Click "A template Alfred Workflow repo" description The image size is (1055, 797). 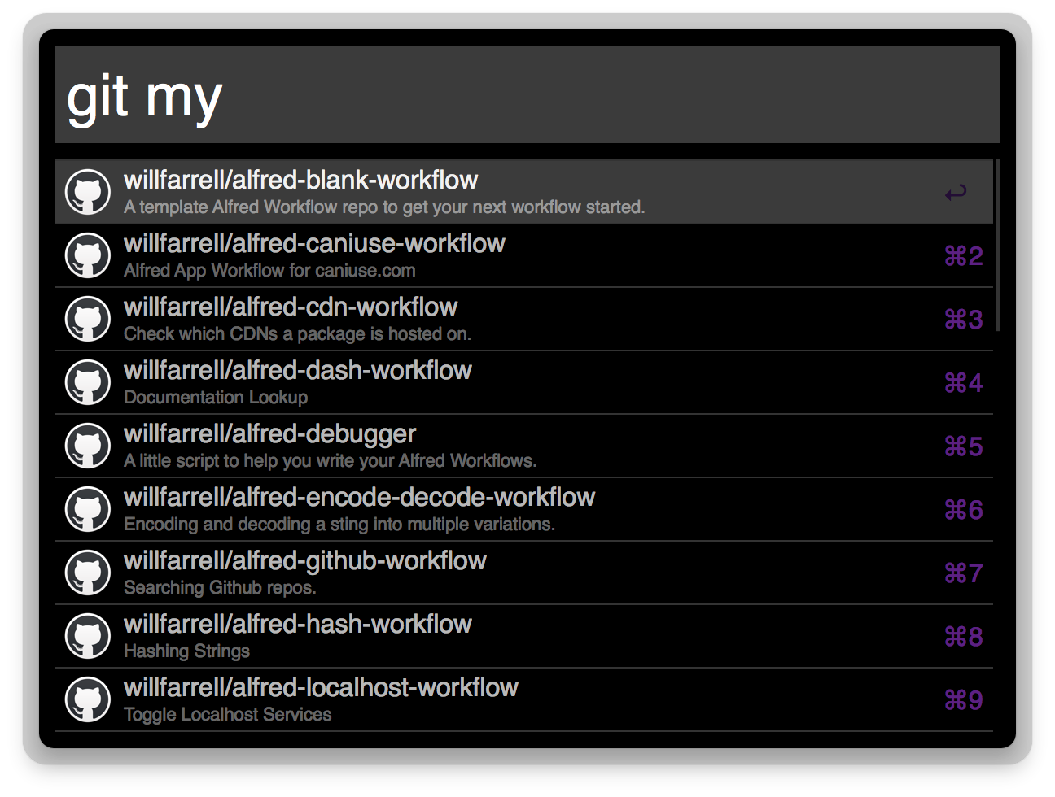pos(384,207)
